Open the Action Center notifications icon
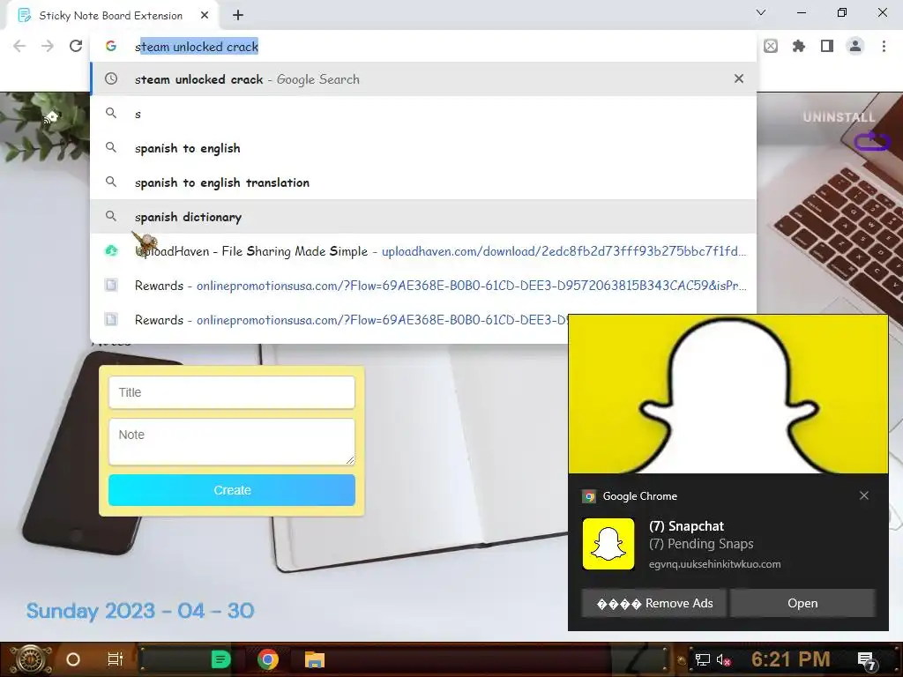The image size is (903, 677). coord(868,660)
